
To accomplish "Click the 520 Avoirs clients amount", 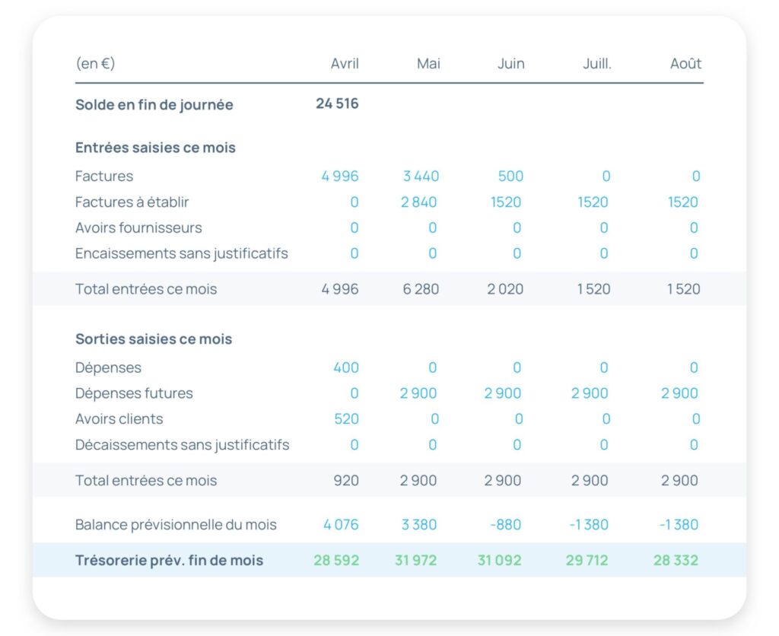I will click(x=346, y=419).
